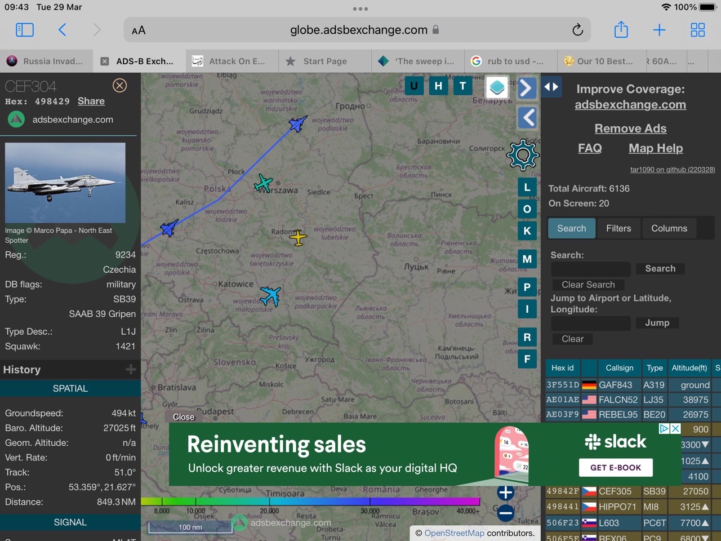
Task: Tap the Safari address bar URL
Action: (358, 30)
